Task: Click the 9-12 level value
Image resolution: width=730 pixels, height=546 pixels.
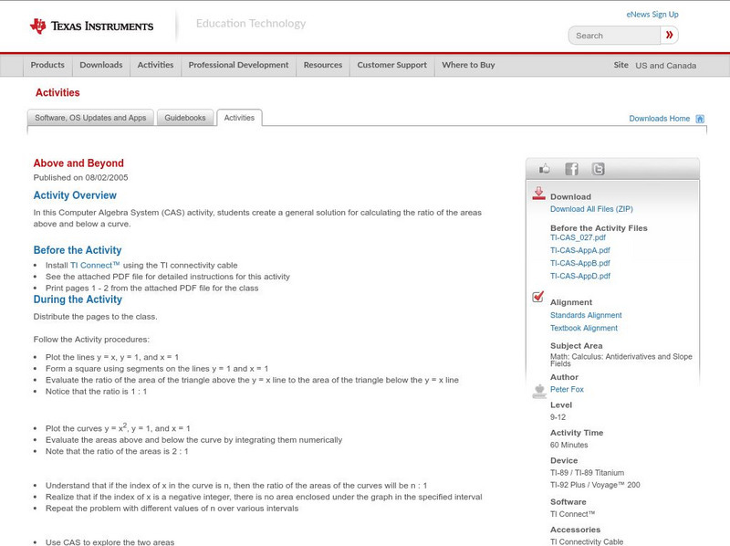Action: point(558,417)
